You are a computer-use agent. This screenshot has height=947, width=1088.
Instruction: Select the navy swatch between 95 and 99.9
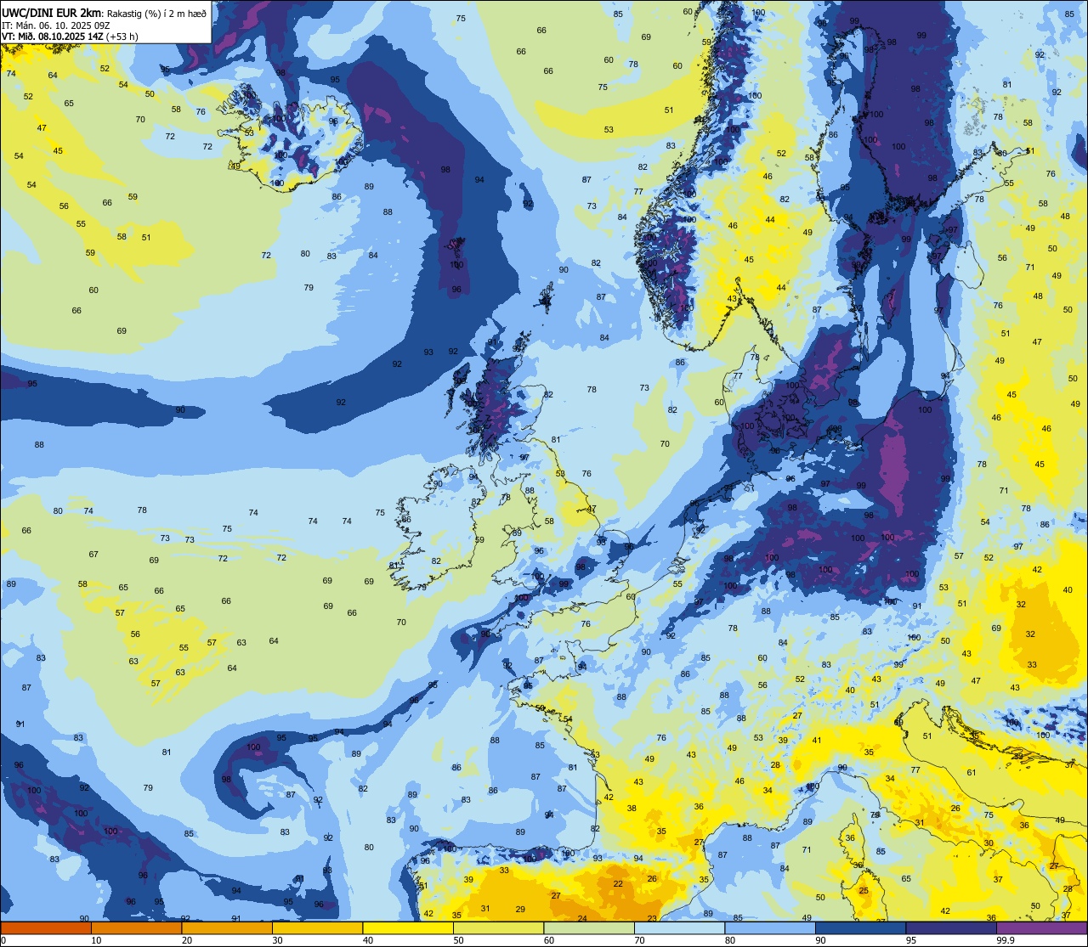(x=951, y=928)
